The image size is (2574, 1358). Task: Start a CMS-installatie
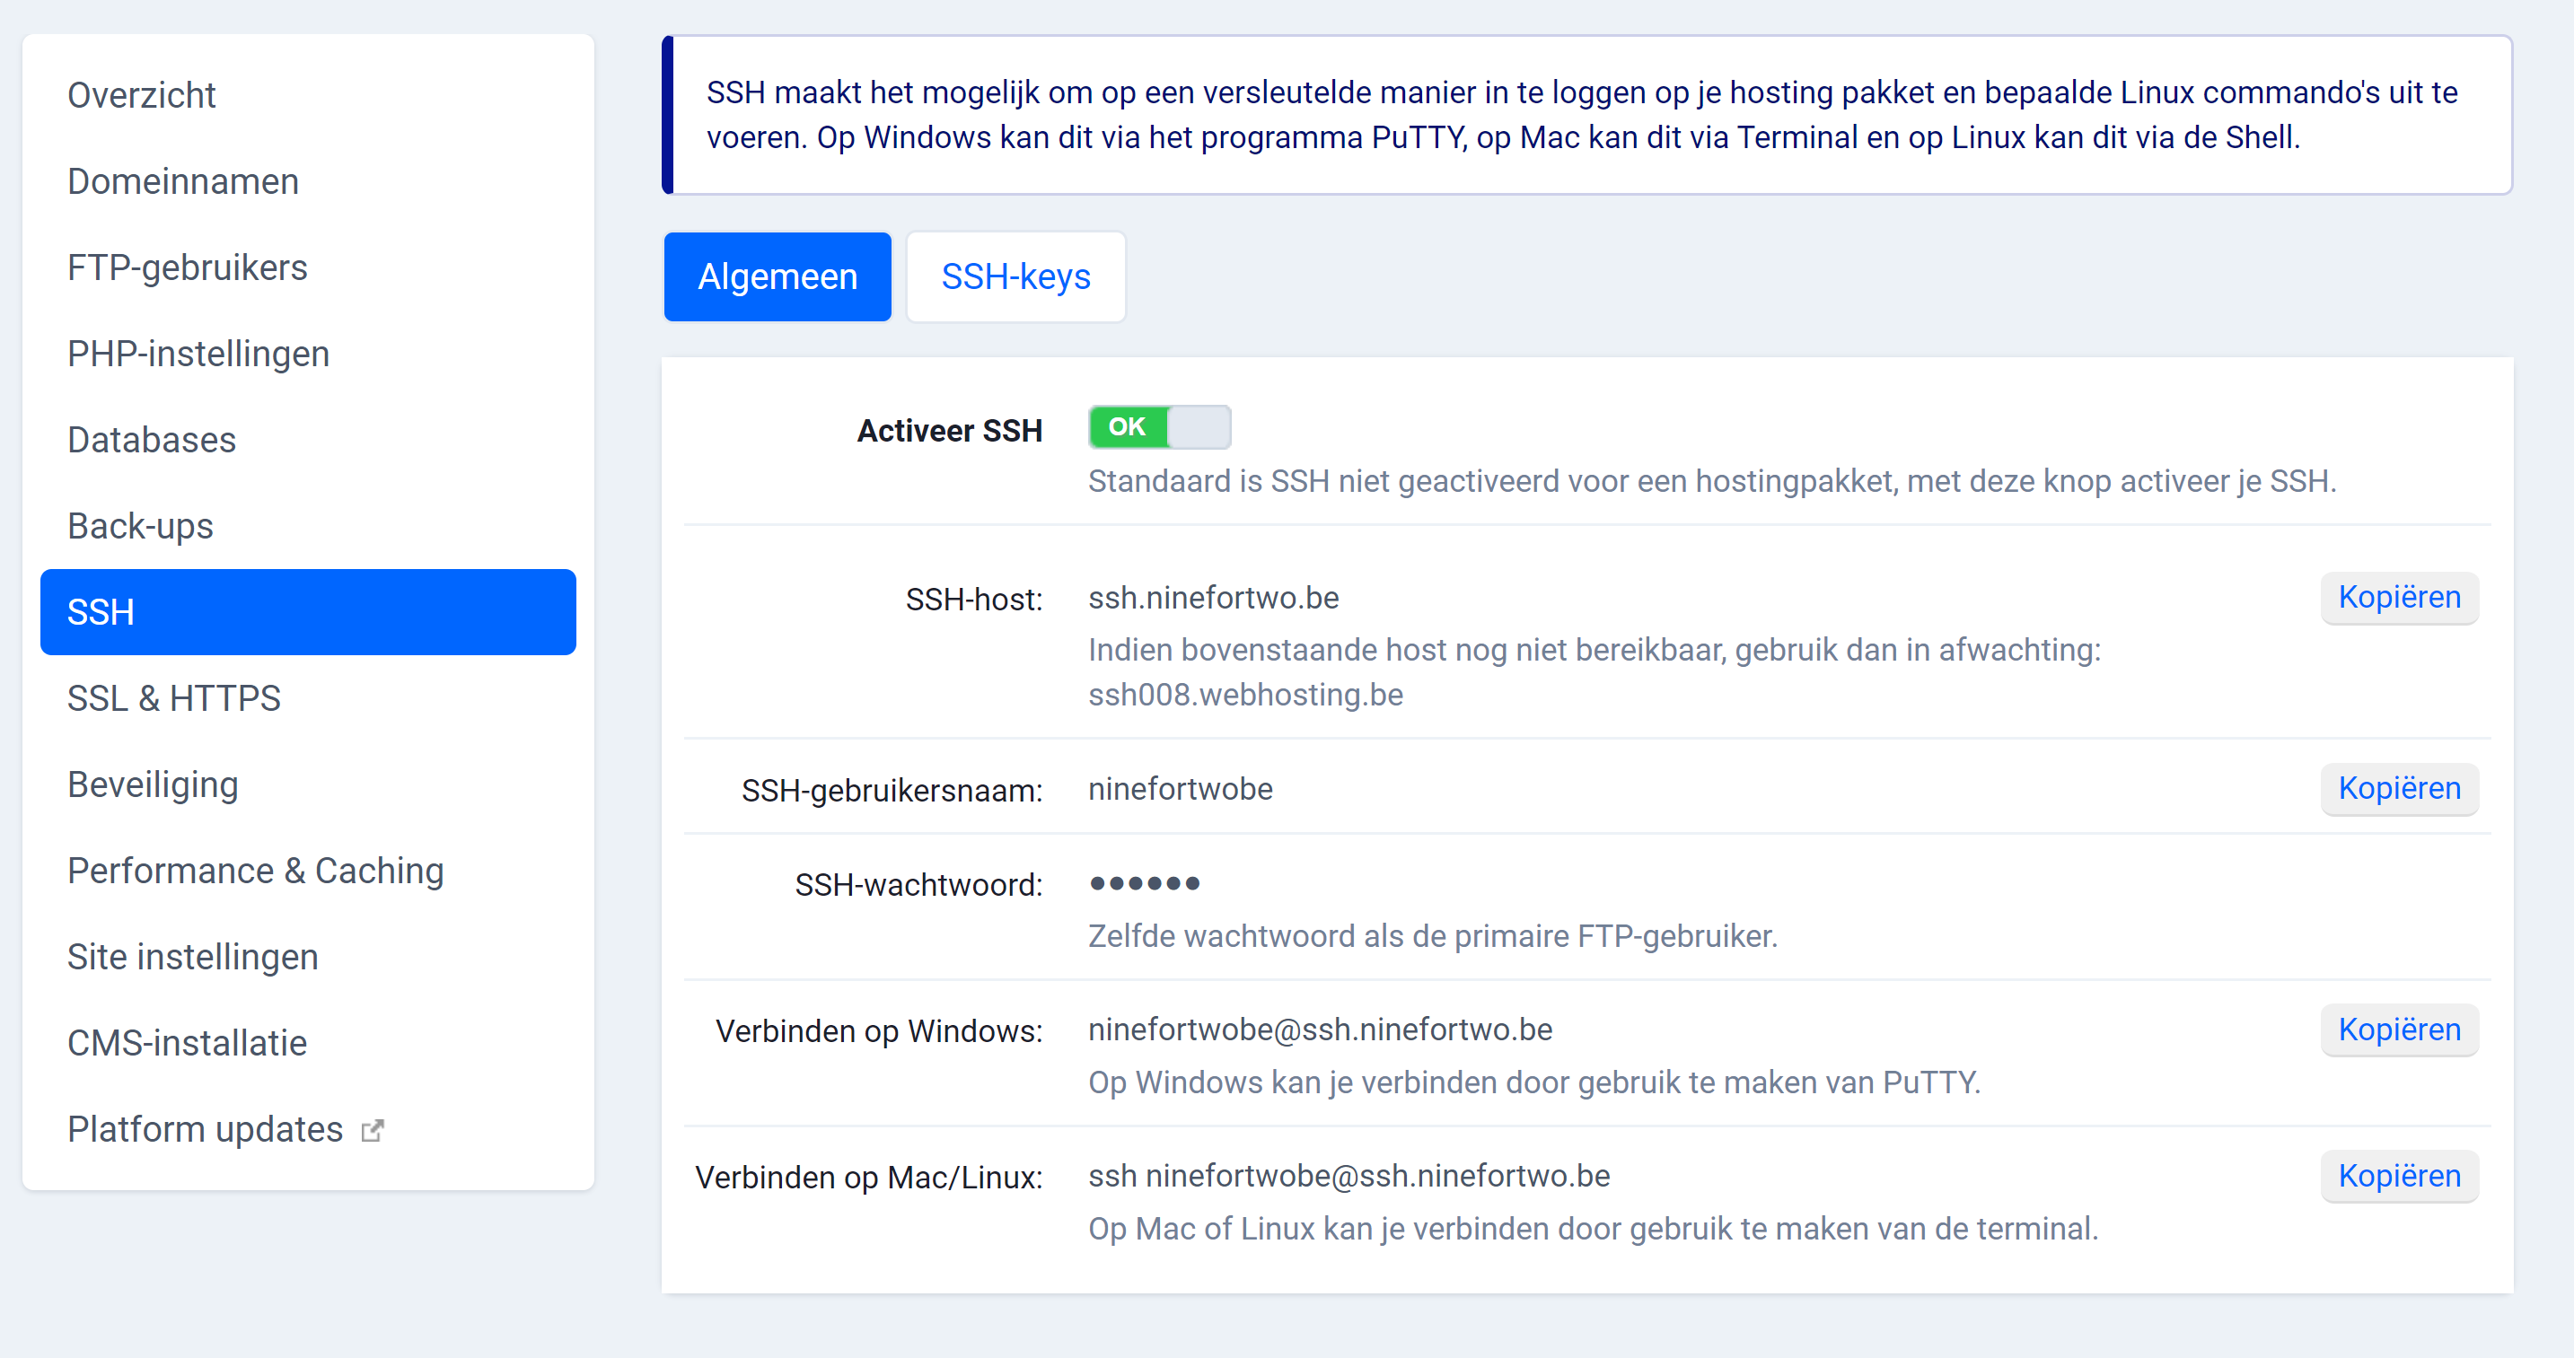point(187,1042)
